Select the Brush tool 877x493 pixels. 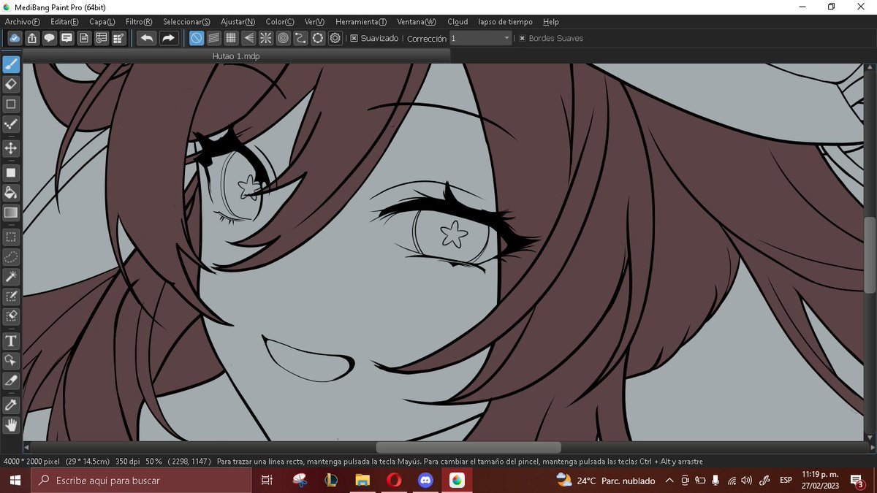(11, 65)
